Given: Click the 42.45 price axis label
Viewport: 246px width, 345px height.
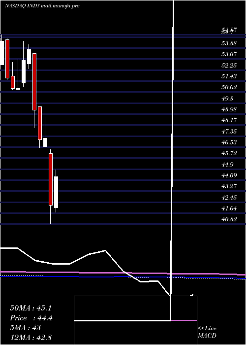Looking at the screenshot, I should [x=229, y=198].
